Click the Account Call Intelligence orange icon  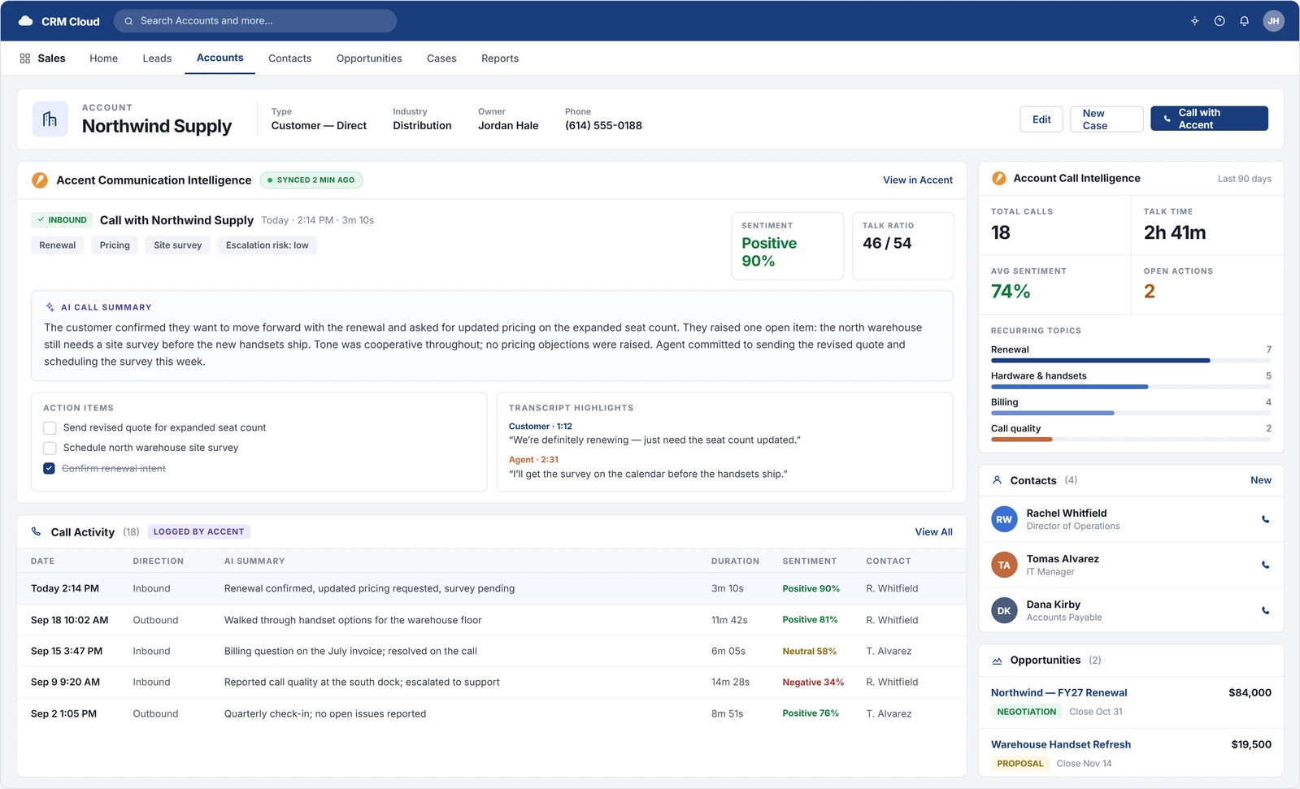[999, 179]
